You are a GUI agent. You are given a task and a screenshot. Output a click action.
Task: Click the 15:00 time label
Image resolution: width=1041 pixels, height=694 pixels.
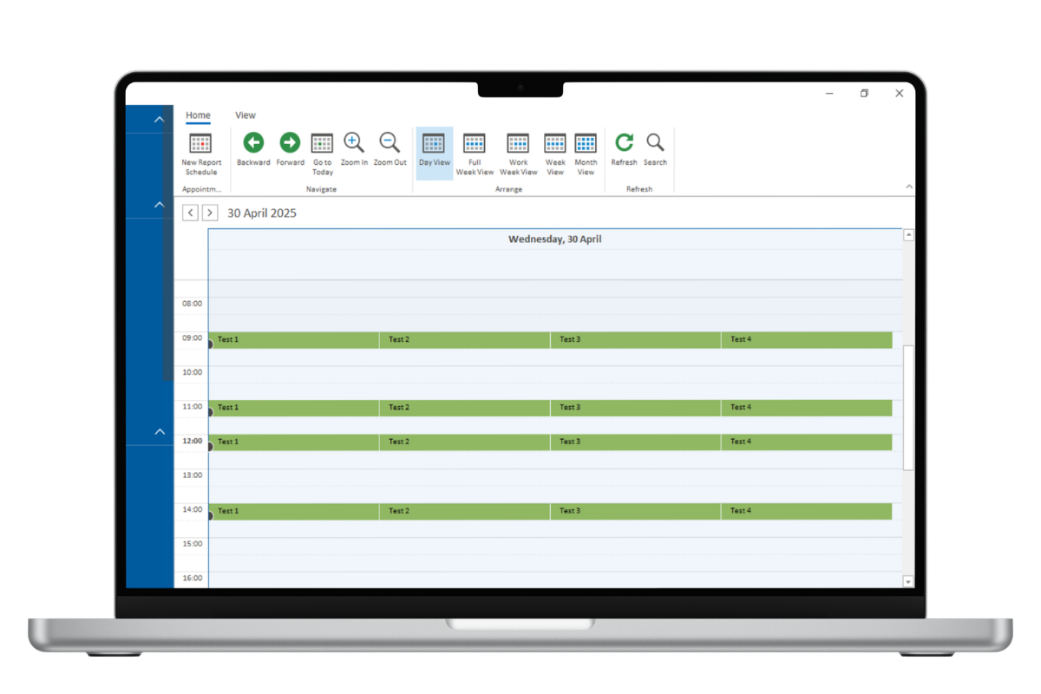[192, 544]
